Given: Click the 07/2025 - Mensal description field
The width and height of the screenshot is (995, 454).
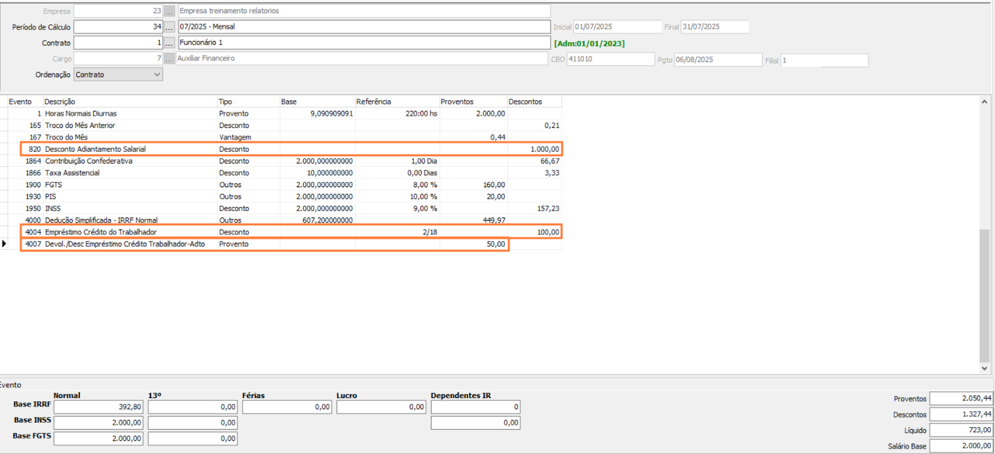Looking at the screenshot, I should tap(364, 27).
